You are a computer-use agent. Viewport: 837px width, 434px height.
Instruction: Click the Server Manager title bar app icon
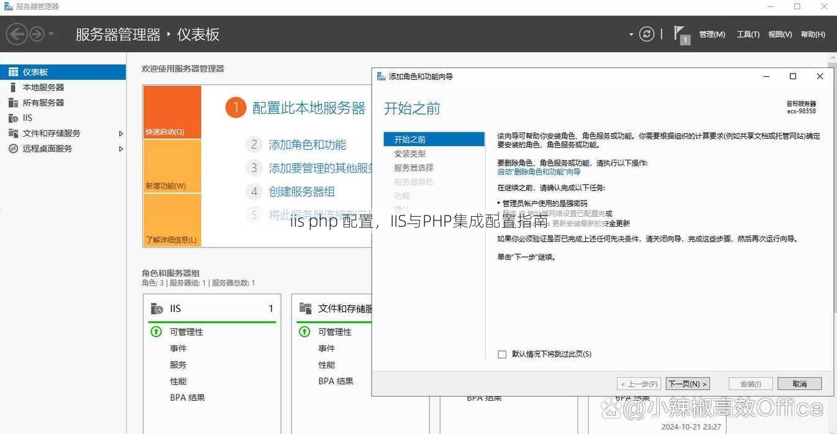pos(7,6)
